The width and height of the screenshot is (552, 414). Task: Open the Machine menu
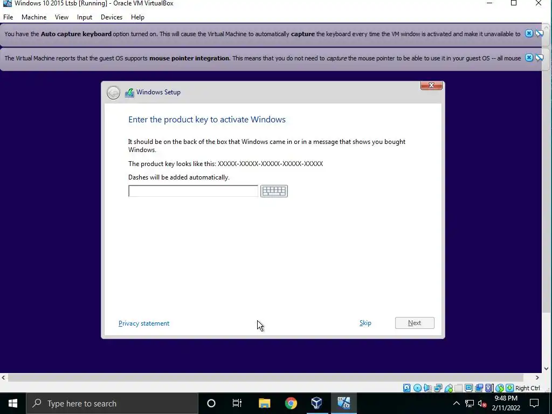34,17
